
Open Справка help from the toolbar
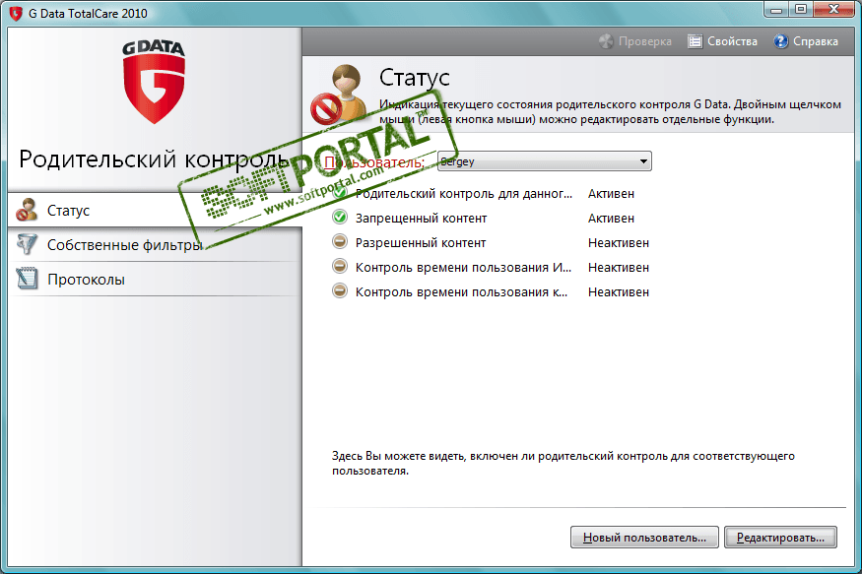[x=806, y=41]
